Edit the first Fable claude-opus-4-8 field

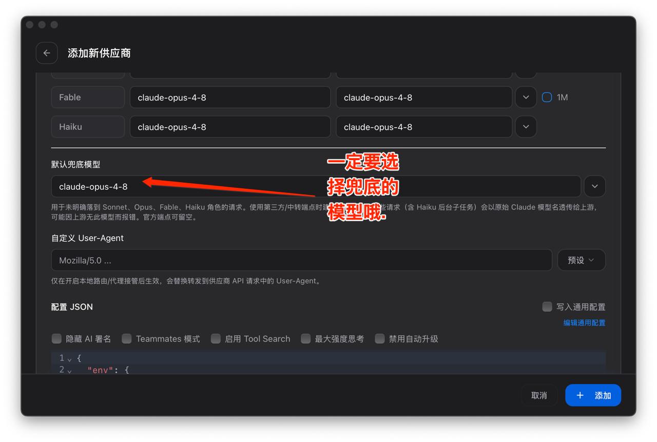click(230, 97)
